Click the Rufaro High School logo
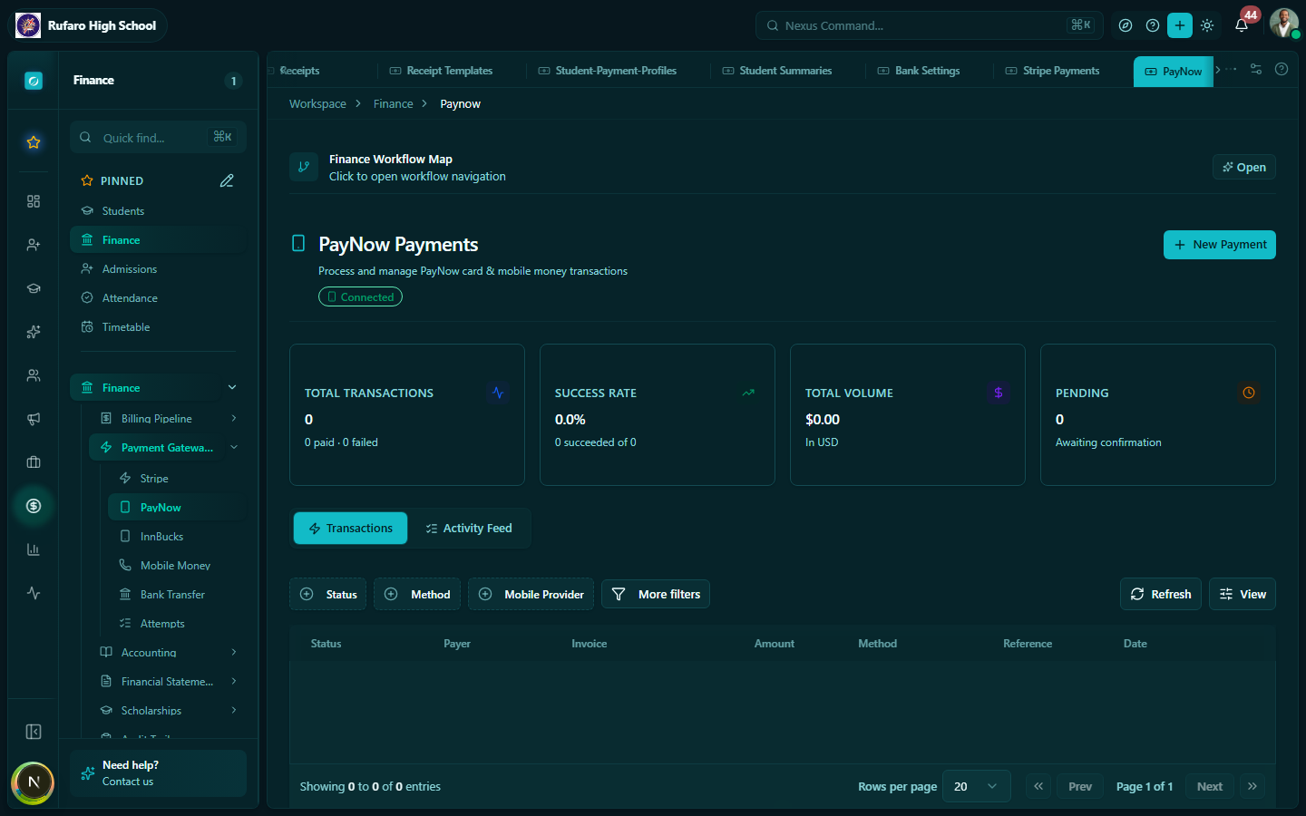Viewport: 1306px width, 816px height. tap(28, 25)
